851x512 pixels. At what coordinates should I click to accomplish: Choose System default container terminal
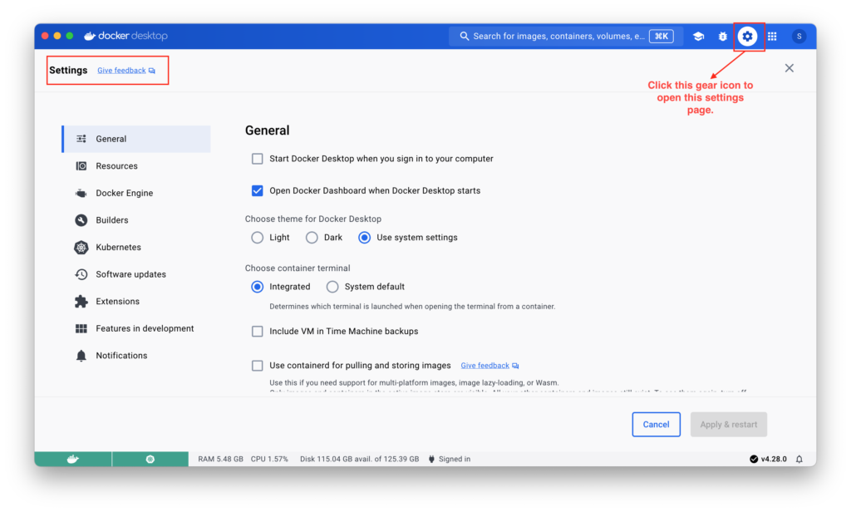pyautogui.click(x=332, y=287)
